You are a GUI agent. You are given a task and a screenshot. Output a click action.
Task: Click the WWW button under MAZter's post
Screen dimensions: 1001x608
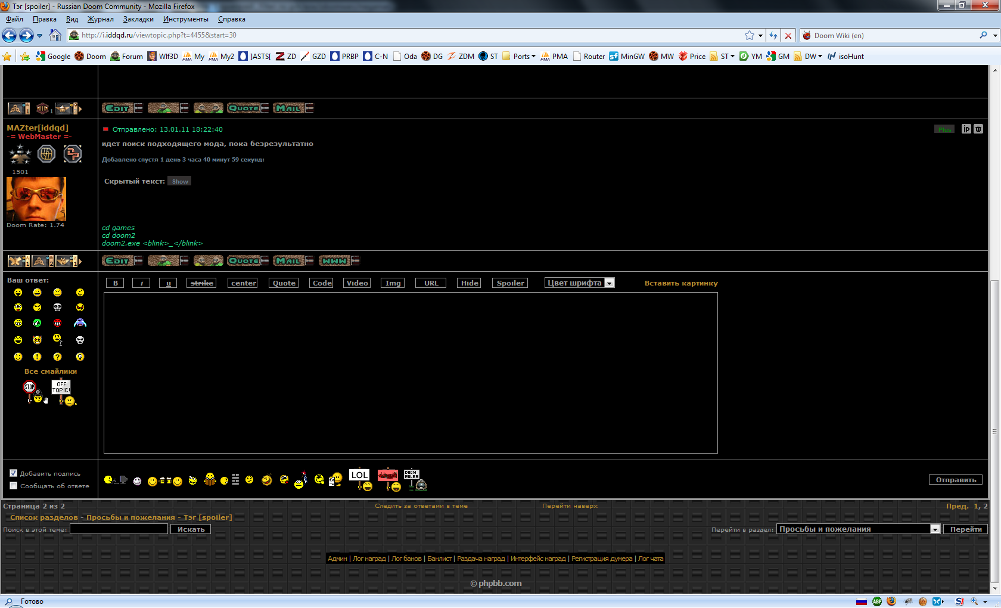(x=339, y=260)
